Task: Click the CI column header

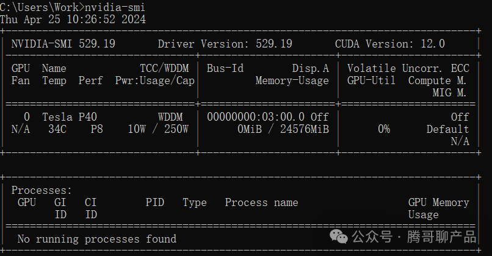Action: click(91, 202)
